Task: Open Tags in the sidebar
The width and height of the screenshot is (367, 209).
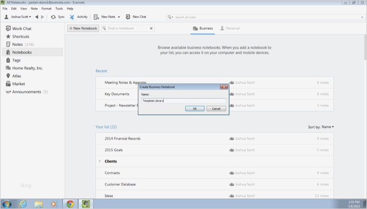Action: (x=13, y=60)
